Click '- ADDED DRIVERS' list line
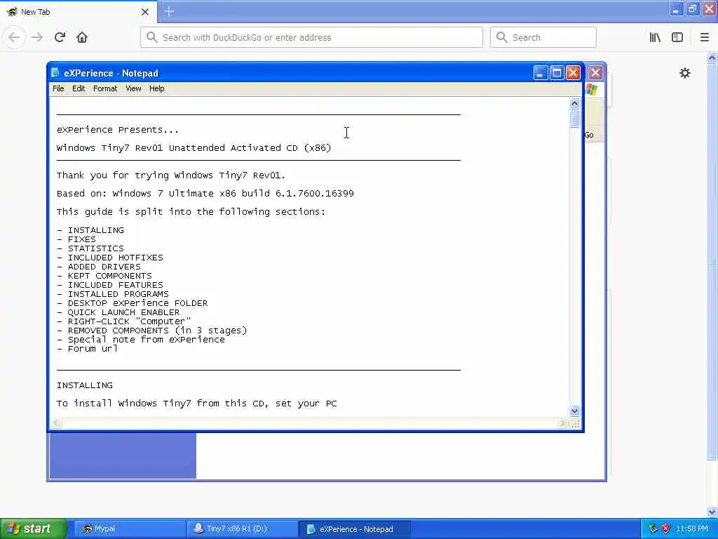Image resolution: width=718 pixels, height=539 pixels. click(x=98, y=267)
